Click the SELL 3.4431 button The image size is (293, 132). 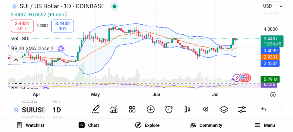tap(22, 26)
